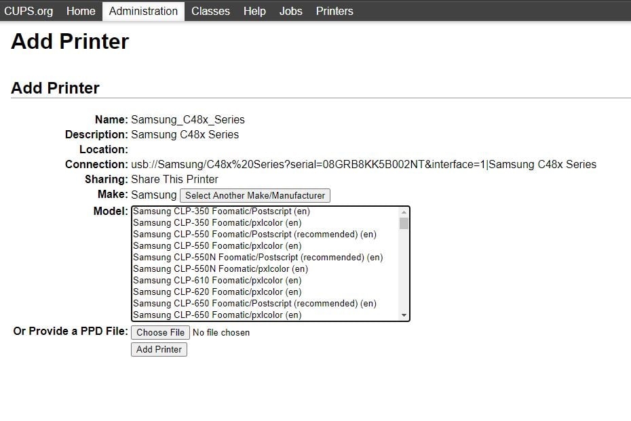Go to the Home tab
The height and width of the screenshot is (421, 631).
click(81, 11)
